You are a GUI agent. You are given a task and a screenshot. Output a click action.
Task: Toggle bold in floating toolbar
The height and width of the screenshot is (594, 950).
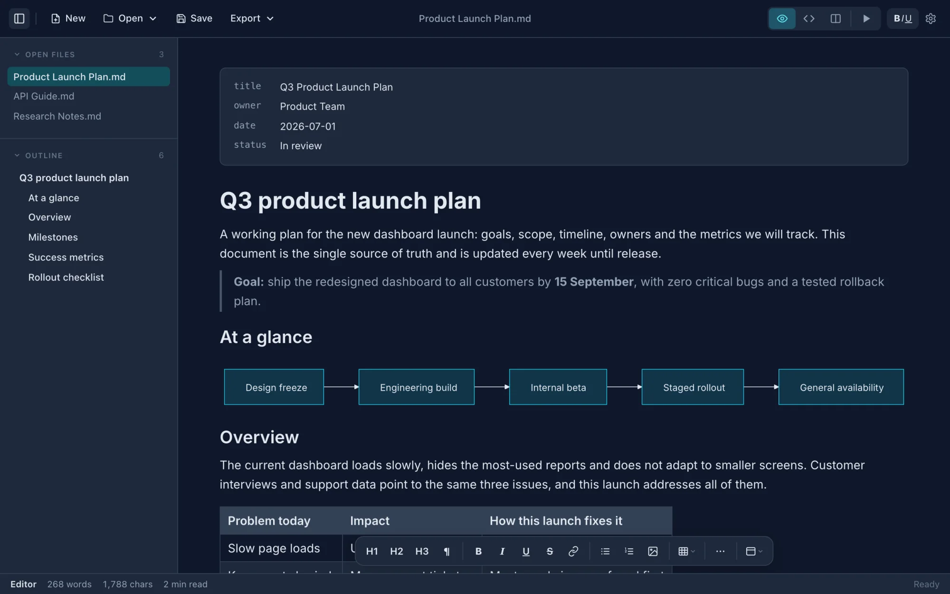[x=478, y=551]
